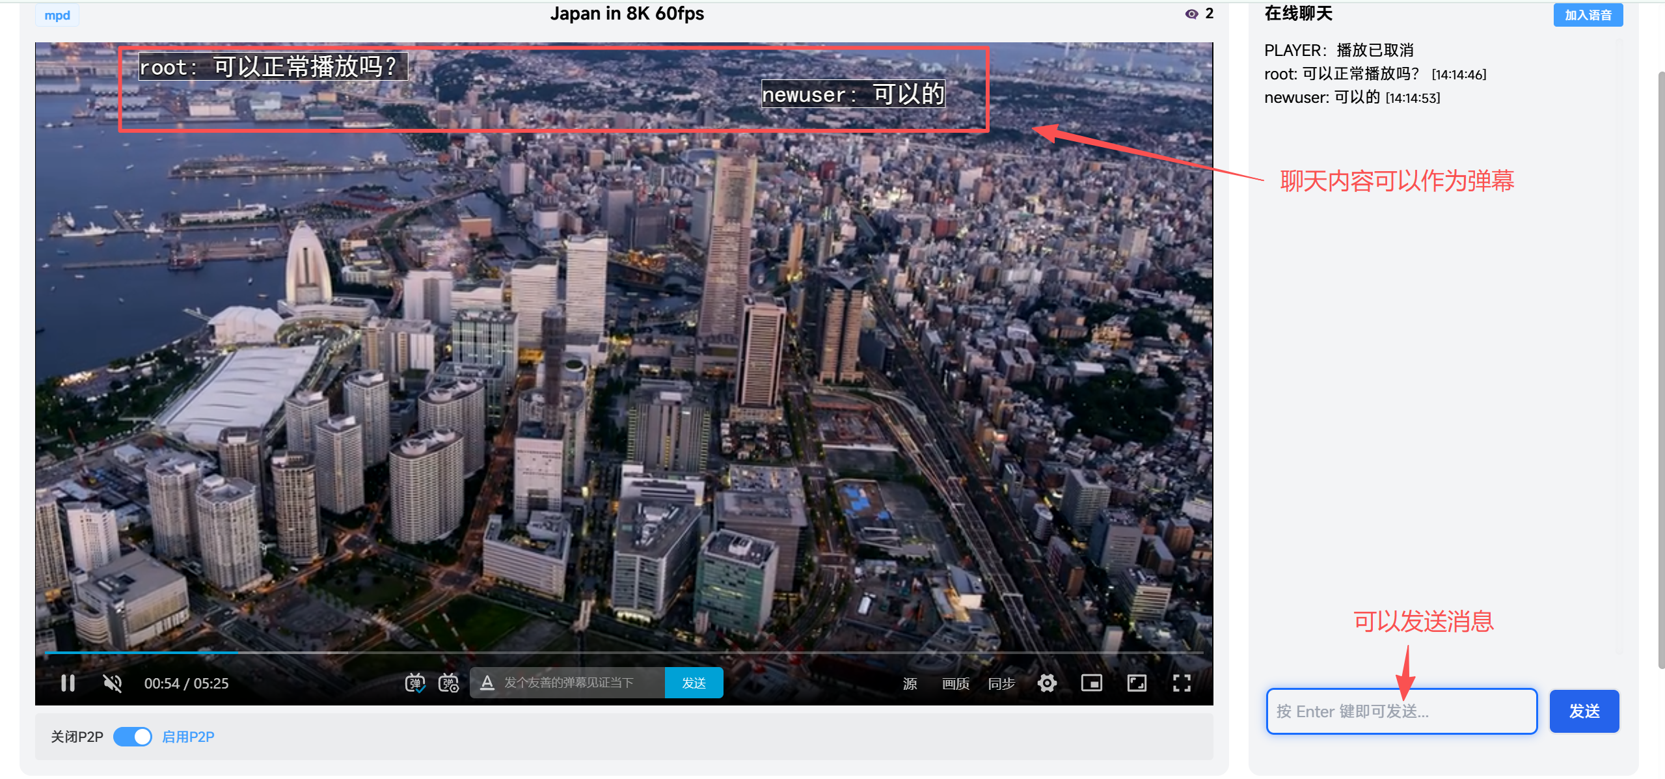Click the viewer count eye icon

[1191, 14]
